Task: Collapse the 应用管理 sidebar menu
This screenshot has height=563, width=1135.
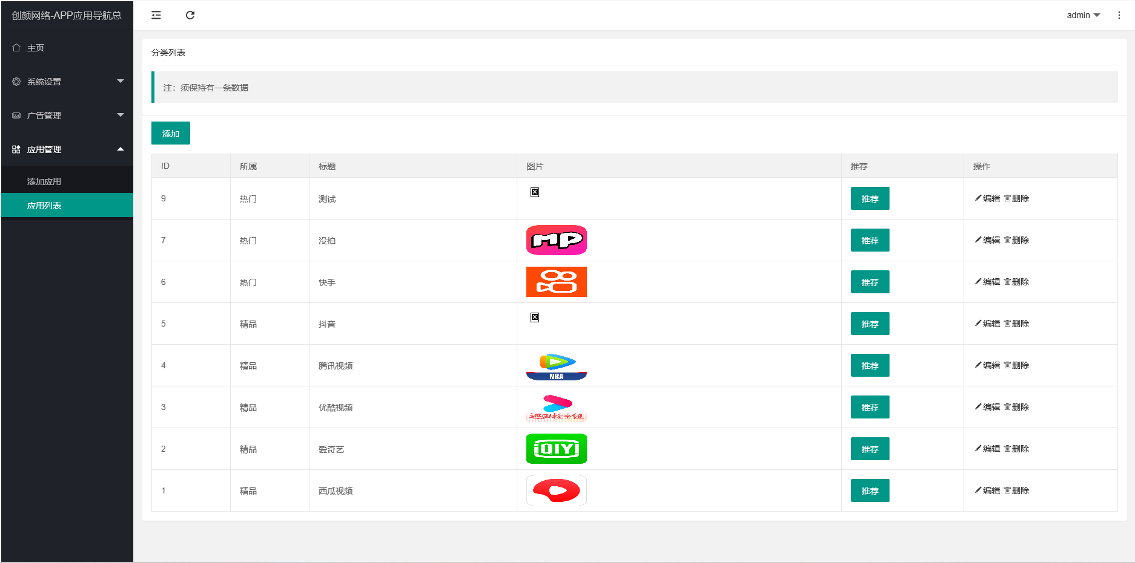Action: pos(67,149)
